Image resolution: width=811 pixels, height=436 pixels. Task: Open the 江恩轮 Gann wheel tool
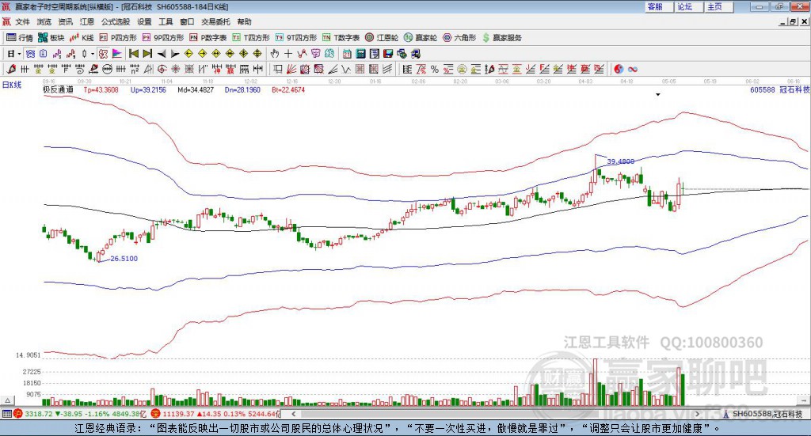[x=382, y=38]
